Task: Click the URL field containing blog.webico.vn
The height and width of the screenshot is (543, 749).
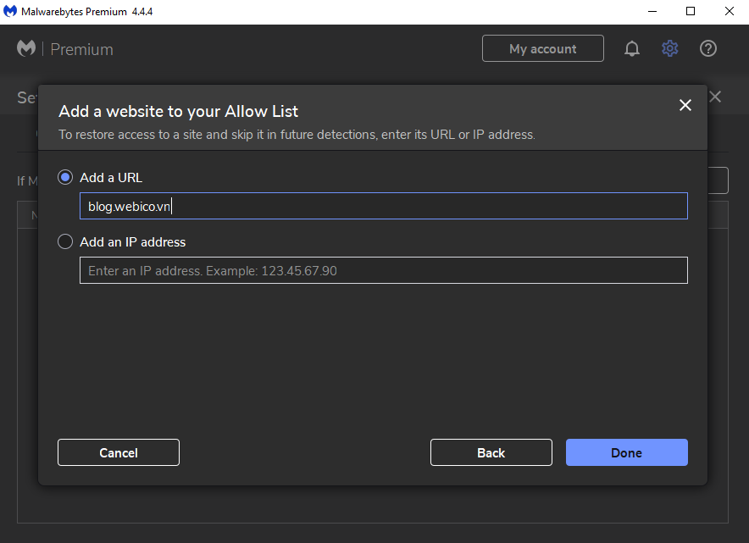Action: tap(384, 206)
